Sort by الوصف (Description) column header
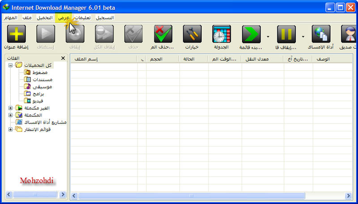 332,59
